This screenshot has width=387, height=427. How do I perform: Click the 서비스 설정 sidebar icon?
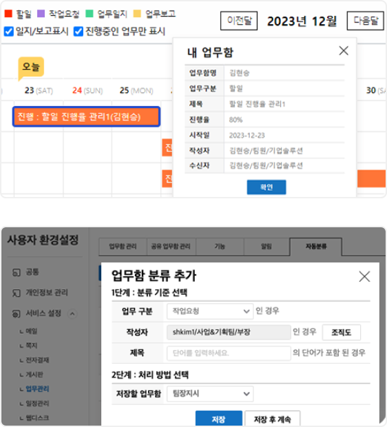17,314
